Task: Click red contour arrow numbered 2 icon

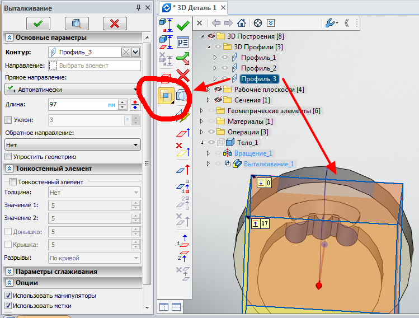Action: pyautogui.click(x=183, y=256)
